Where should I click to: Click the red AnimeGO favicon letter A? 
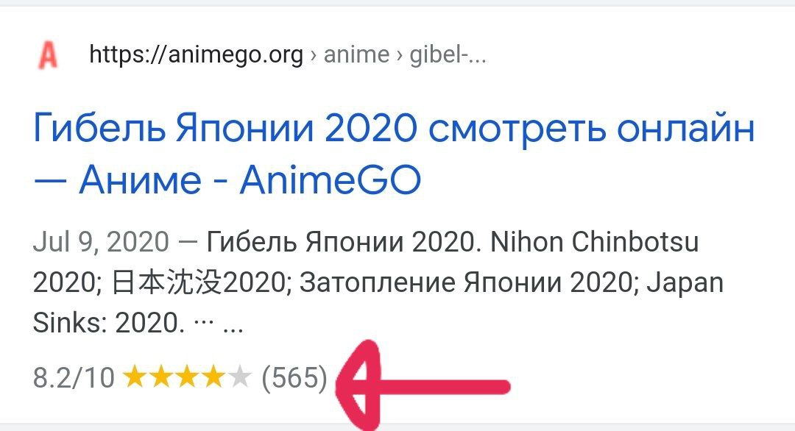pos(48,55)
